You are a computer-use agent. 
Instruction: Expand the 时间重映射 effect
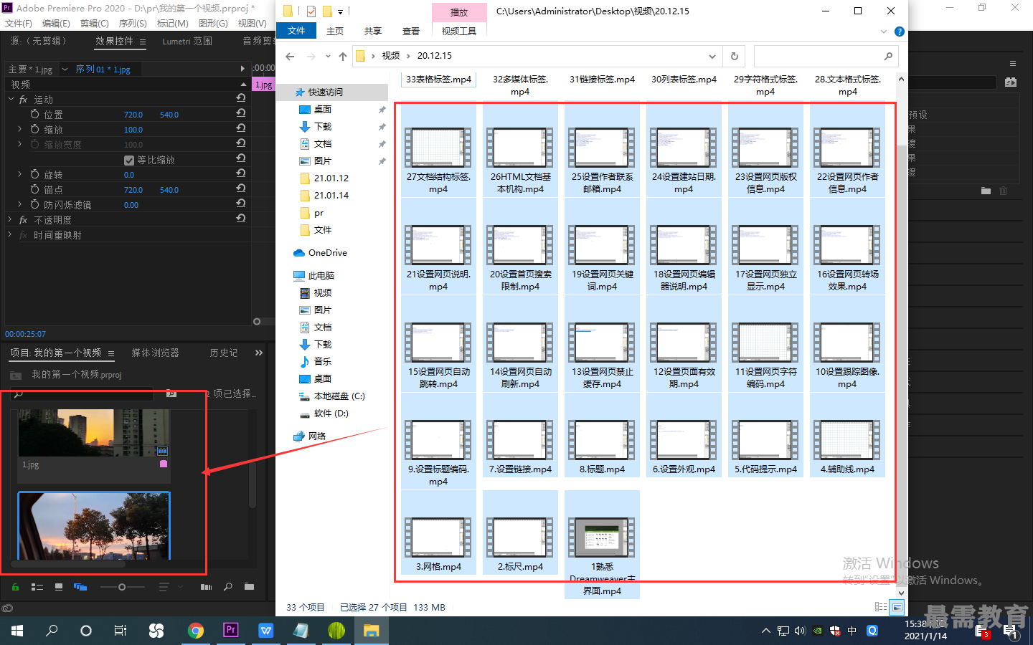(11, 235)
